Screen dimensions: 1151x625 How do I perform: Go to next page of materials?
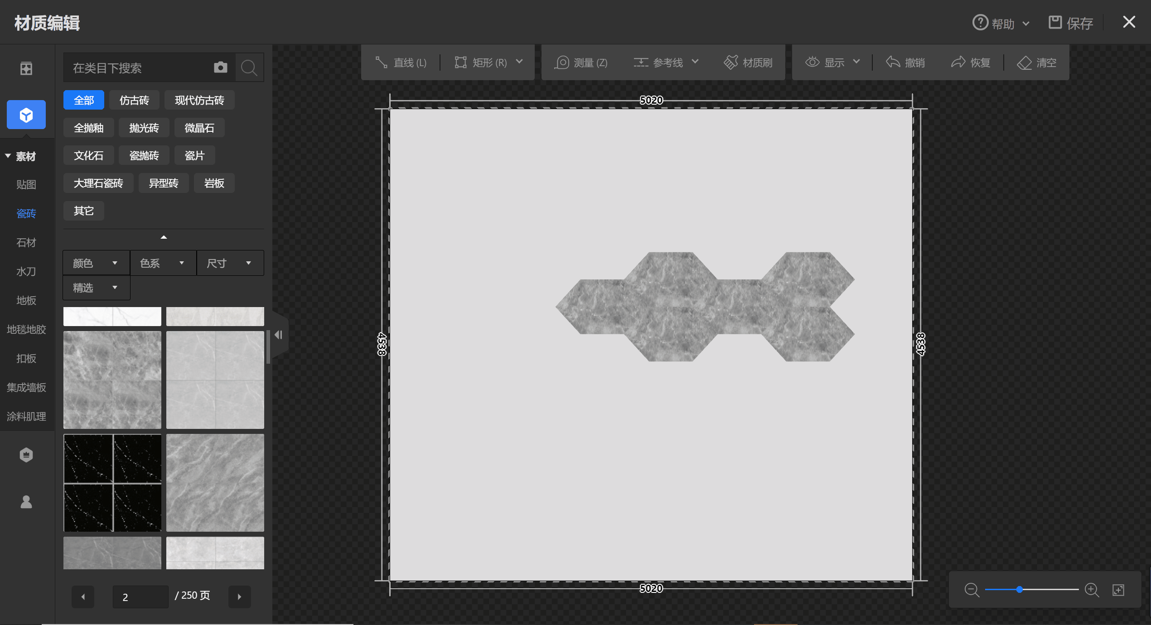[239, 596]
